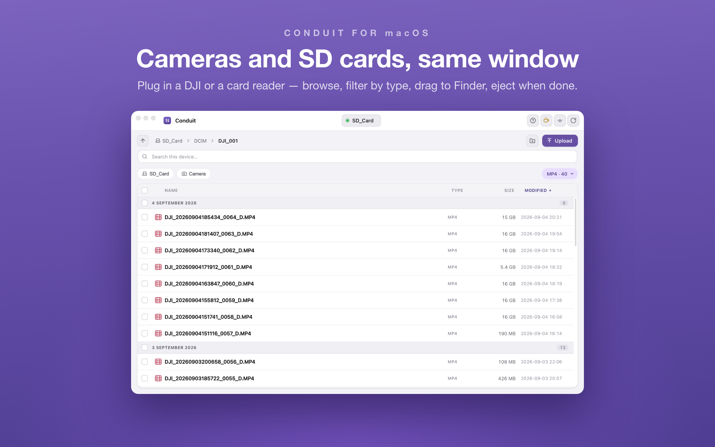The height and width of the screenshot is (447, 715).
Task: Check the box for DJI_20260904185434_0064_D.MP4
Action: pyautogui.click(x=145, y=217)
